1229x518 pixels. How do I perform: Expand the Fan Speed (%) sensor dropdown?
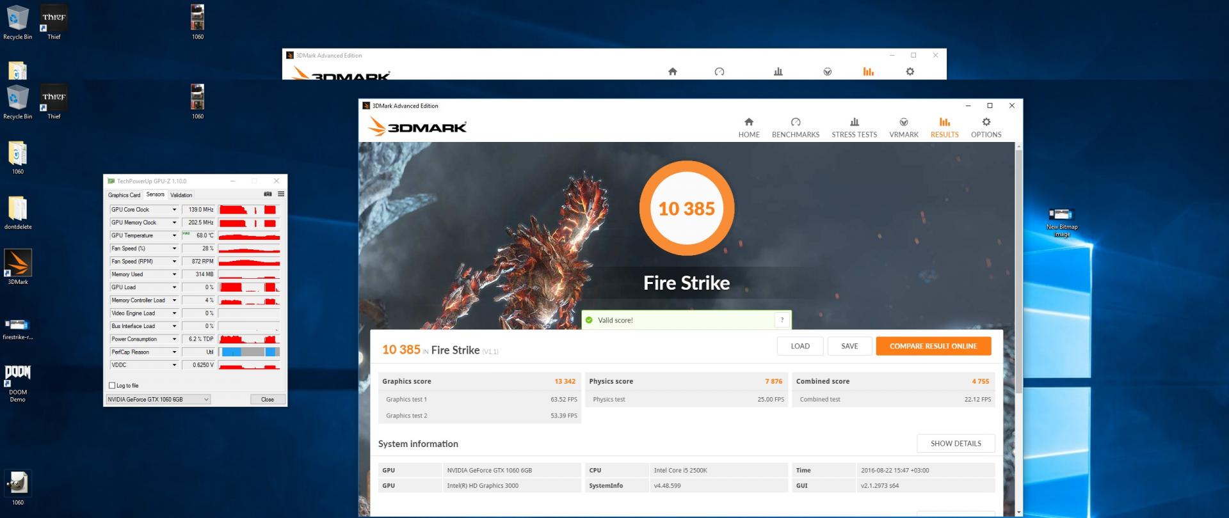pos(174,249)
